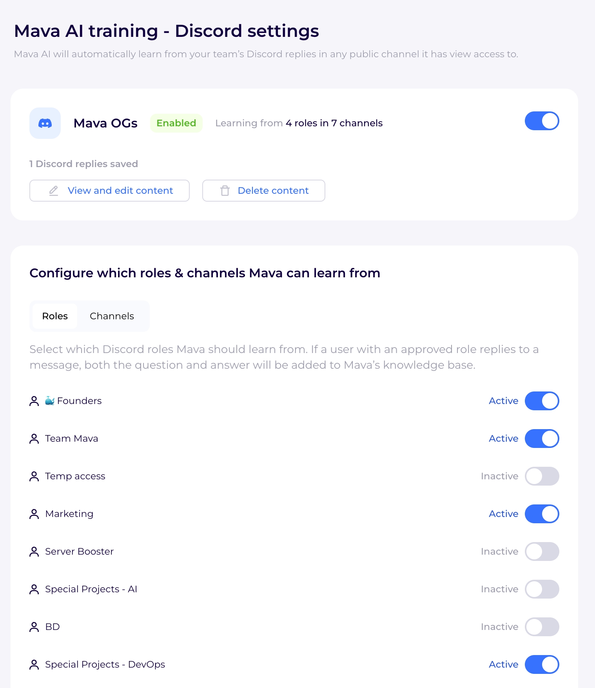Enable the Temp access role toggle
This screenshot has width=595, height=688.
542,476
